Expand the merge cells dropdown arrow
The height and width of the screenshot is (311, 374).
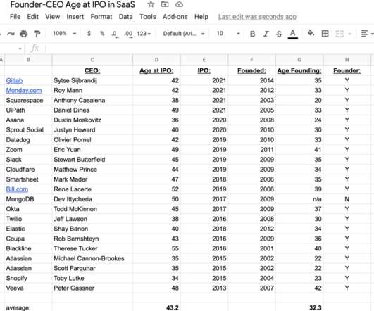pos(350,34)
